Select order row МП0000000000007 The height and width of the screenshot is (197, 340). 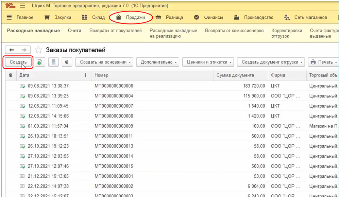(114, 106)
